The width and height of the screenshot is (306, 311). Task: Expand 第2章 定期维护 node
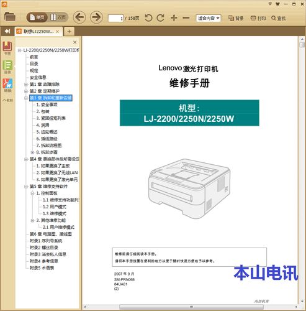click(x=26, y=91)
